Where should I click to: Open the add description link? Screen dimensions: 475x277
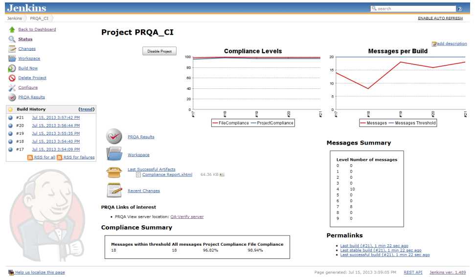452,43
